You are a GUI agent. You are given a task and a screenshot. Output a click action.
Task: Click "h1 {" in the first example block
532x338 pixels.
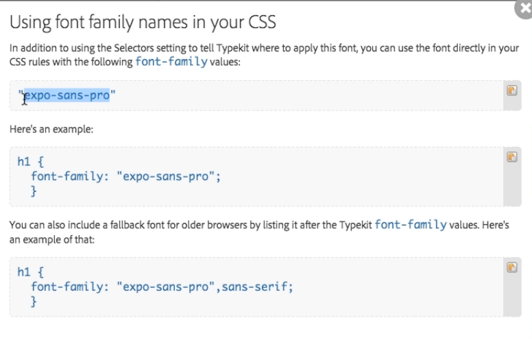point(29,162)
